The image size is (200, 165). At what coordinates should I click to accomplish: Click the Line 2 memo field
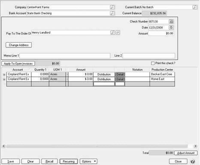[148, 56]
